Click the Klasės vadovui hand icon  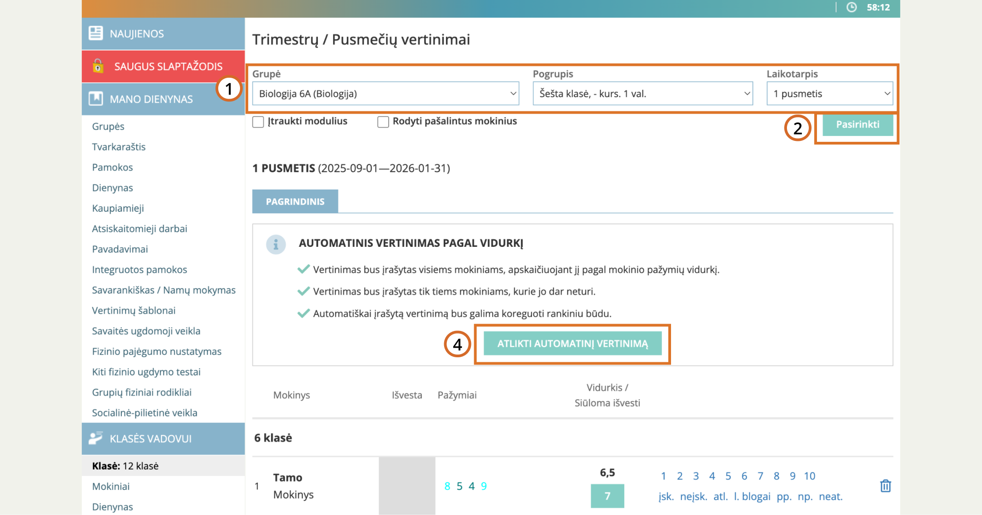pyautogui.click(x=95, y=438)
